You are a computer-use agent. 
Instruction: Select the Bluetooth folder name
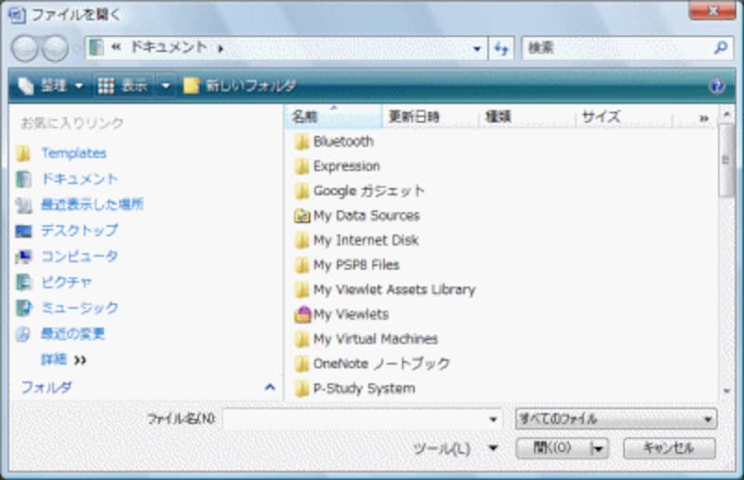tap(343, 141)
